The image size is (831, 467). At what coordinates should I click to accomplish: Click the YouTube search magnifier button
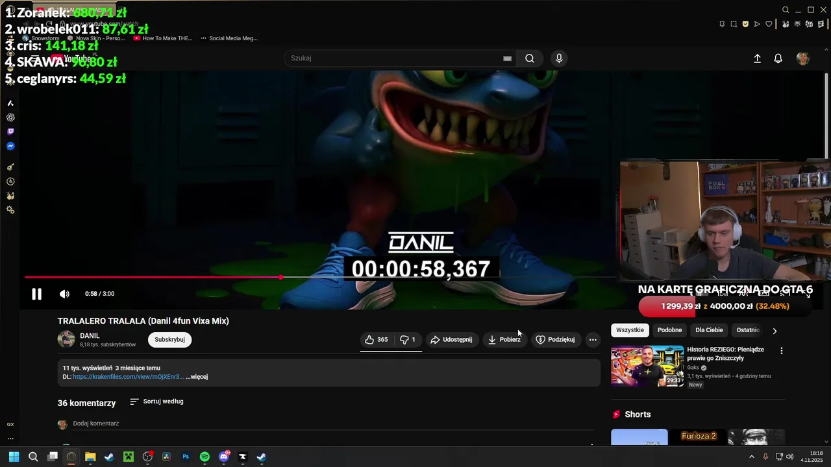tap(530, 58)
